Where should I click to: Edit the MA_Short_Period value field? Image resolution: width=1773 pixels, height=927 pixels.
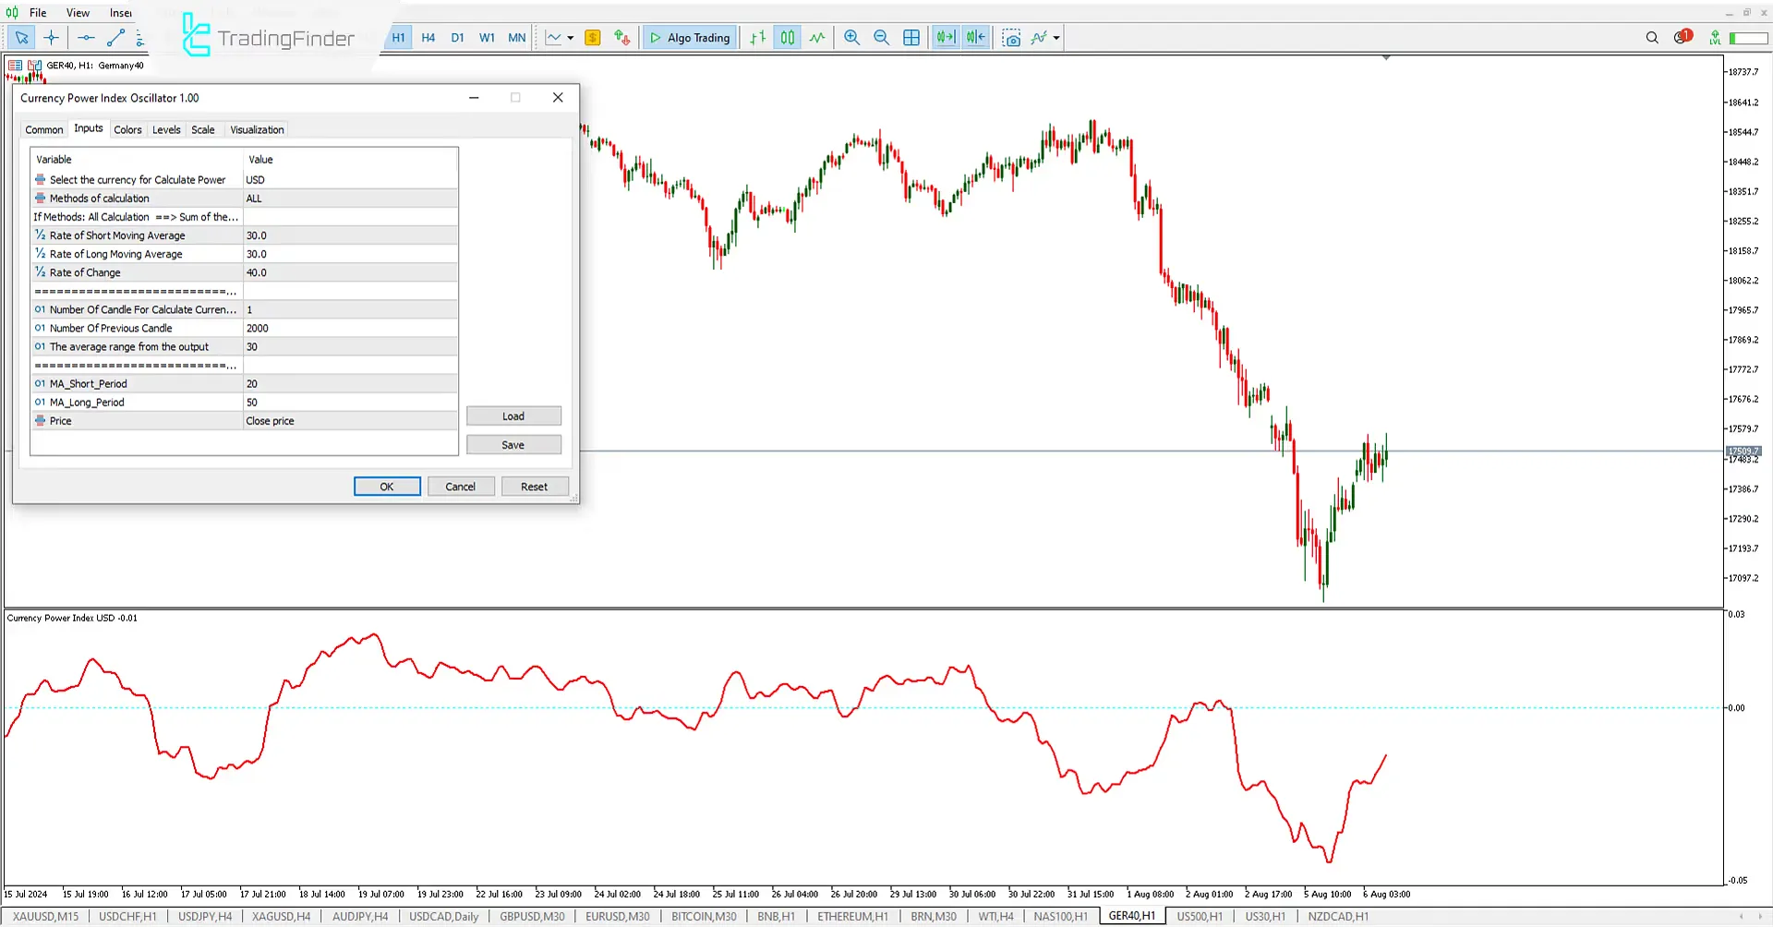tap(349, 383)
